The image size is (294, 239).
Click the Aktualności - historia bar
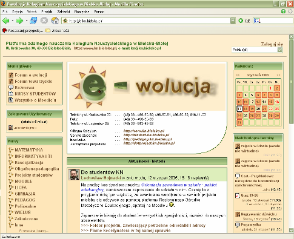click(x=147, y=162)
